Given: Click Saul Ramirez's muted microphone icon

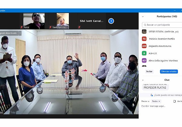Looking at the screenshot, I should click(50, 27).
